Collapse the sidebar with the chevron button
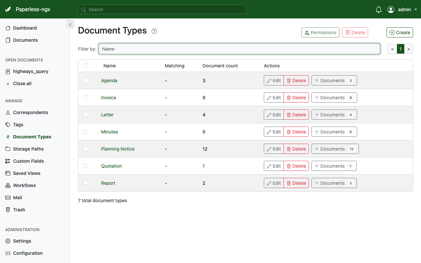 pyautogui.click(x=70, y=24)
